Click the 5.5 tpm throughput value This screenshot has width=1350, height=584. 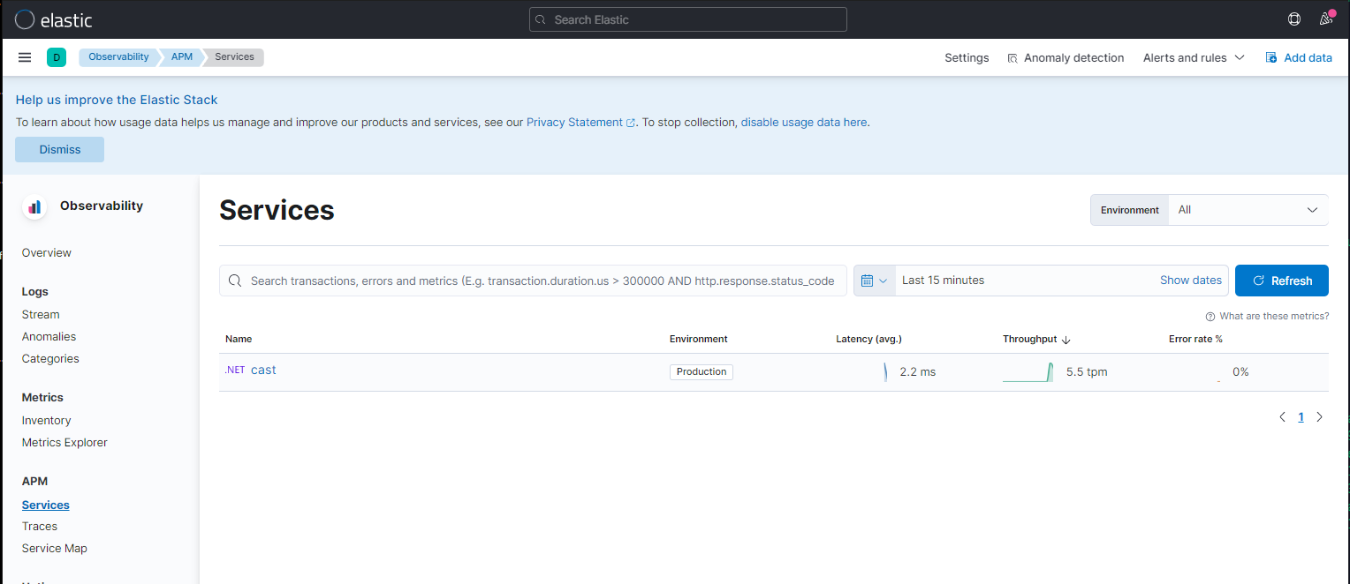pyautogui.click(x=1087, y=372)
